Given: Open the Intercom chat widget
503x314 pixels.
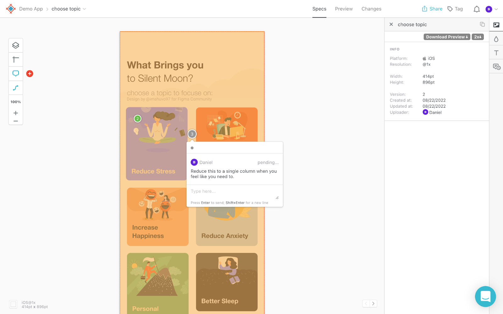Looking at the screenshot, I should 485,296.
